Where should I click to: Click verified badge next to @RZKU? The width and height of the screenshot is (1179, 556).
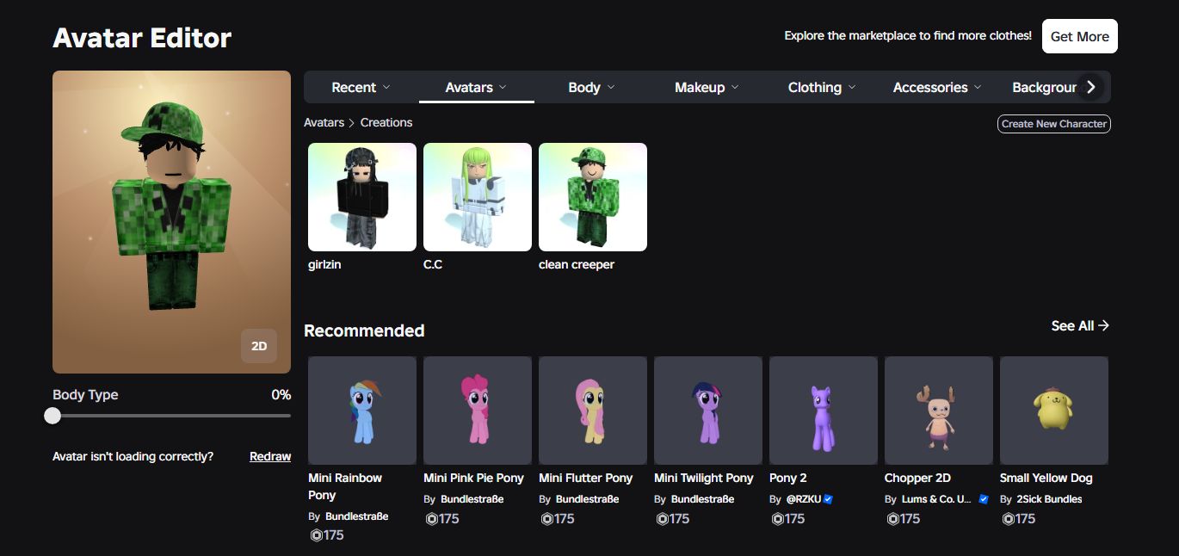click(x=828, y=499)
